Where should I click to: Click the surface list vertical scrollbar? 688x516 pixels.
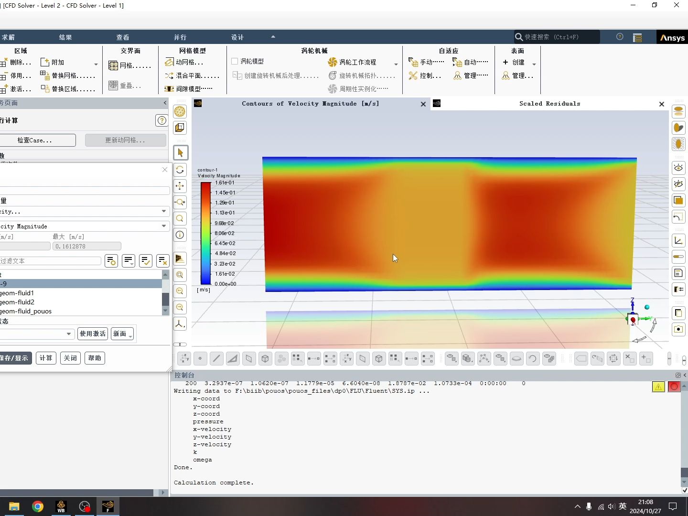(x=165, y=293)
